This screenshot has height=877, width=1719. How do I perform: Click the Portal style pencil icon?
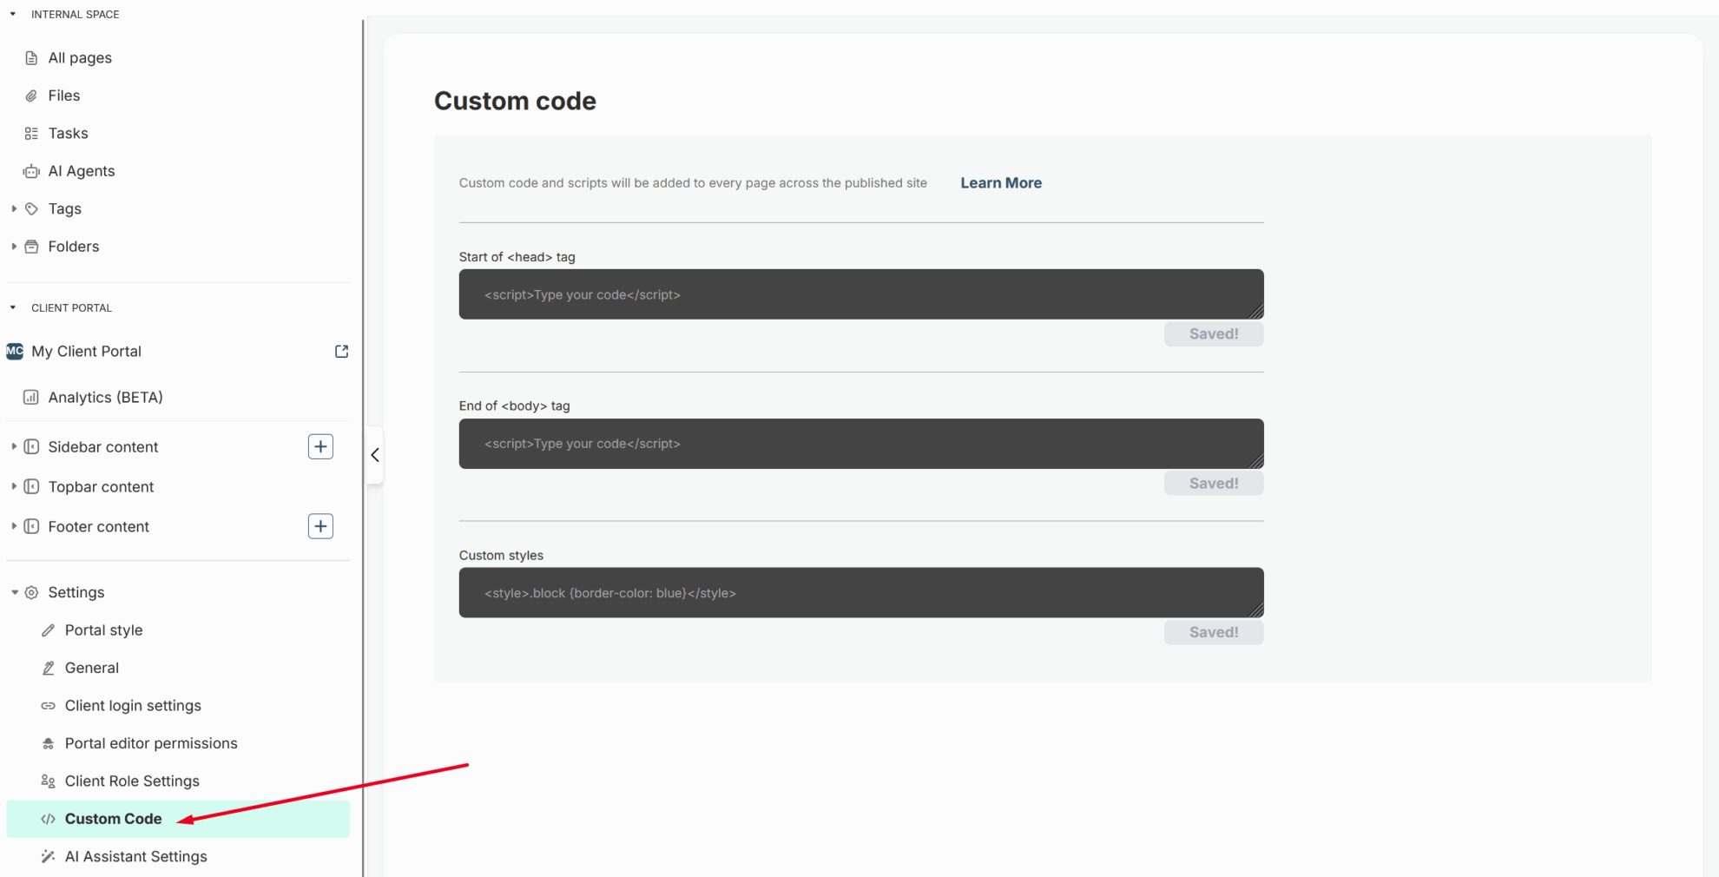tap(48, 630)
